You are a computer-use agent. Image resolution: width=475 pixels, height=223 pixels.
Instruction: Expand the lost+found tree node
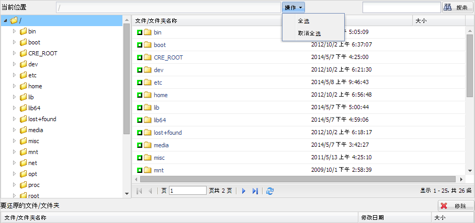click(x=14, y=119)
